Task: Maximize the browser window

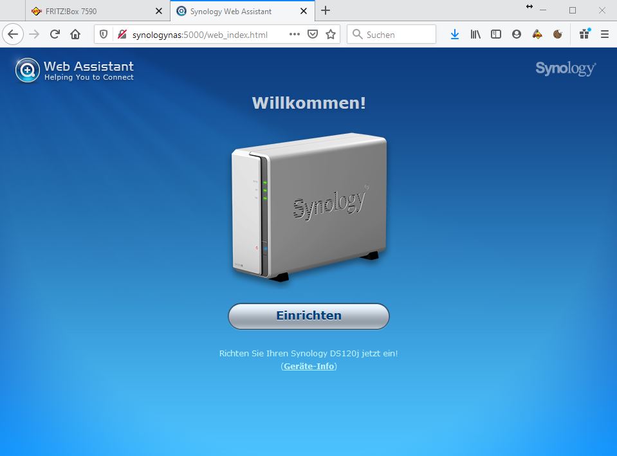Action: click(573, 11)
